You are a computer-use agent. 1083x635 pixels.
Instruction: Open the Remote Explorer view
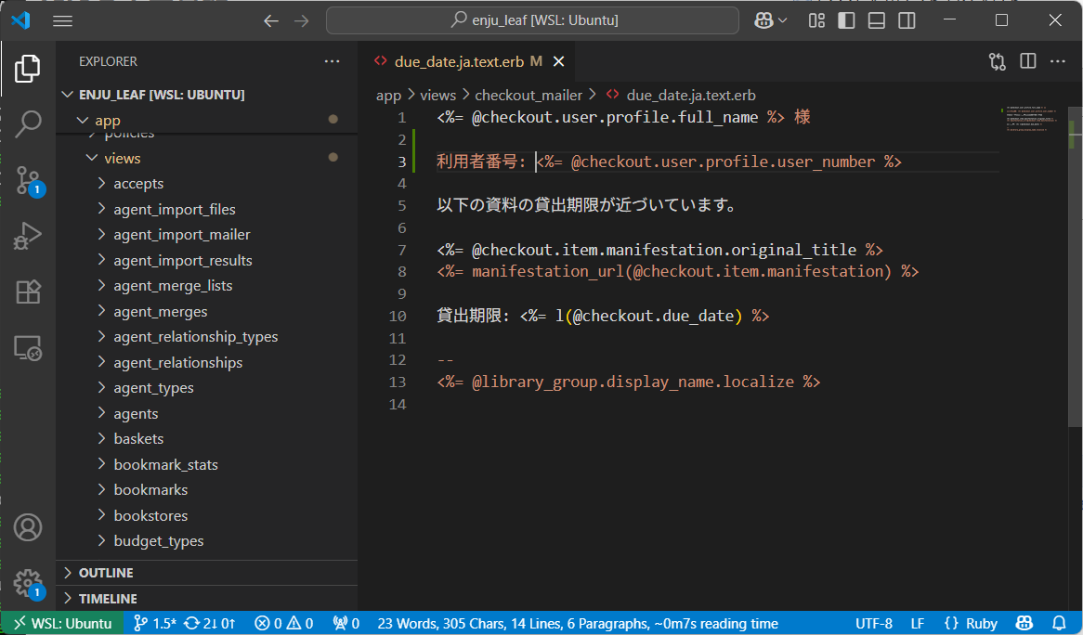(28, 348)
